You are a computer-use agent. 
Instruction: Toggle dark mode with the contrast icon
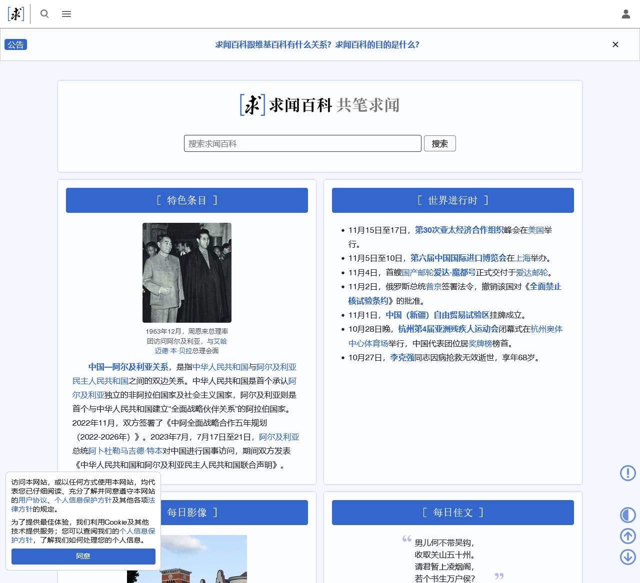[x=628, y=515]
